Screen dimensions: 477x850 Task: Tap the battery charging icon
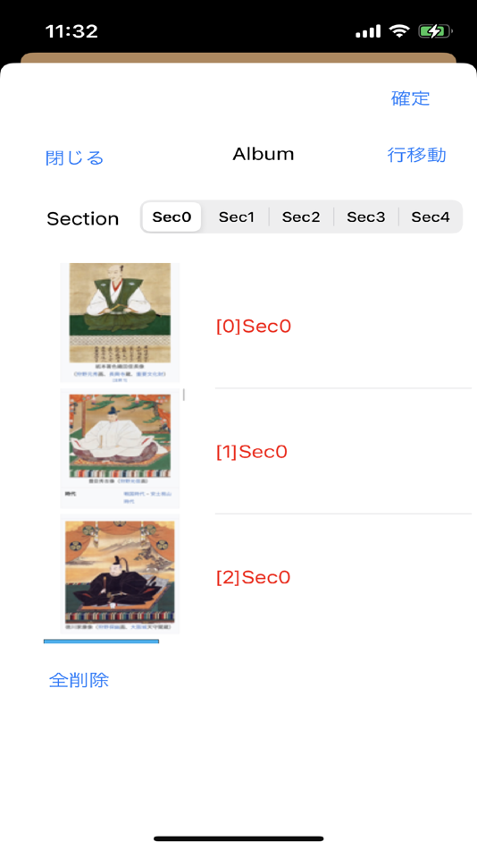435,31
